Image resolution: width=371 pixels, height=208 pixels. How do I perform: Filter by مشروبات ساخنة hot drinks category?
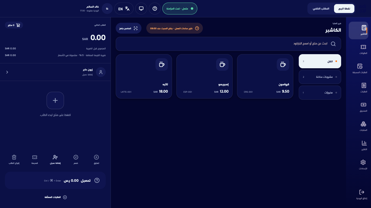320,77
